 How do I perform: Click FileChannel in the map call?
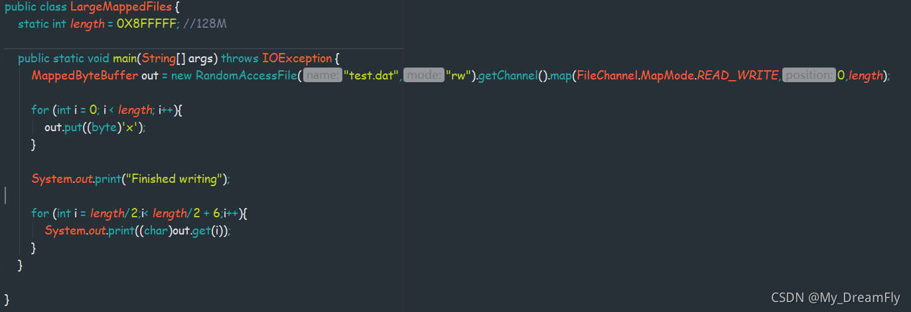coord(608,76)
